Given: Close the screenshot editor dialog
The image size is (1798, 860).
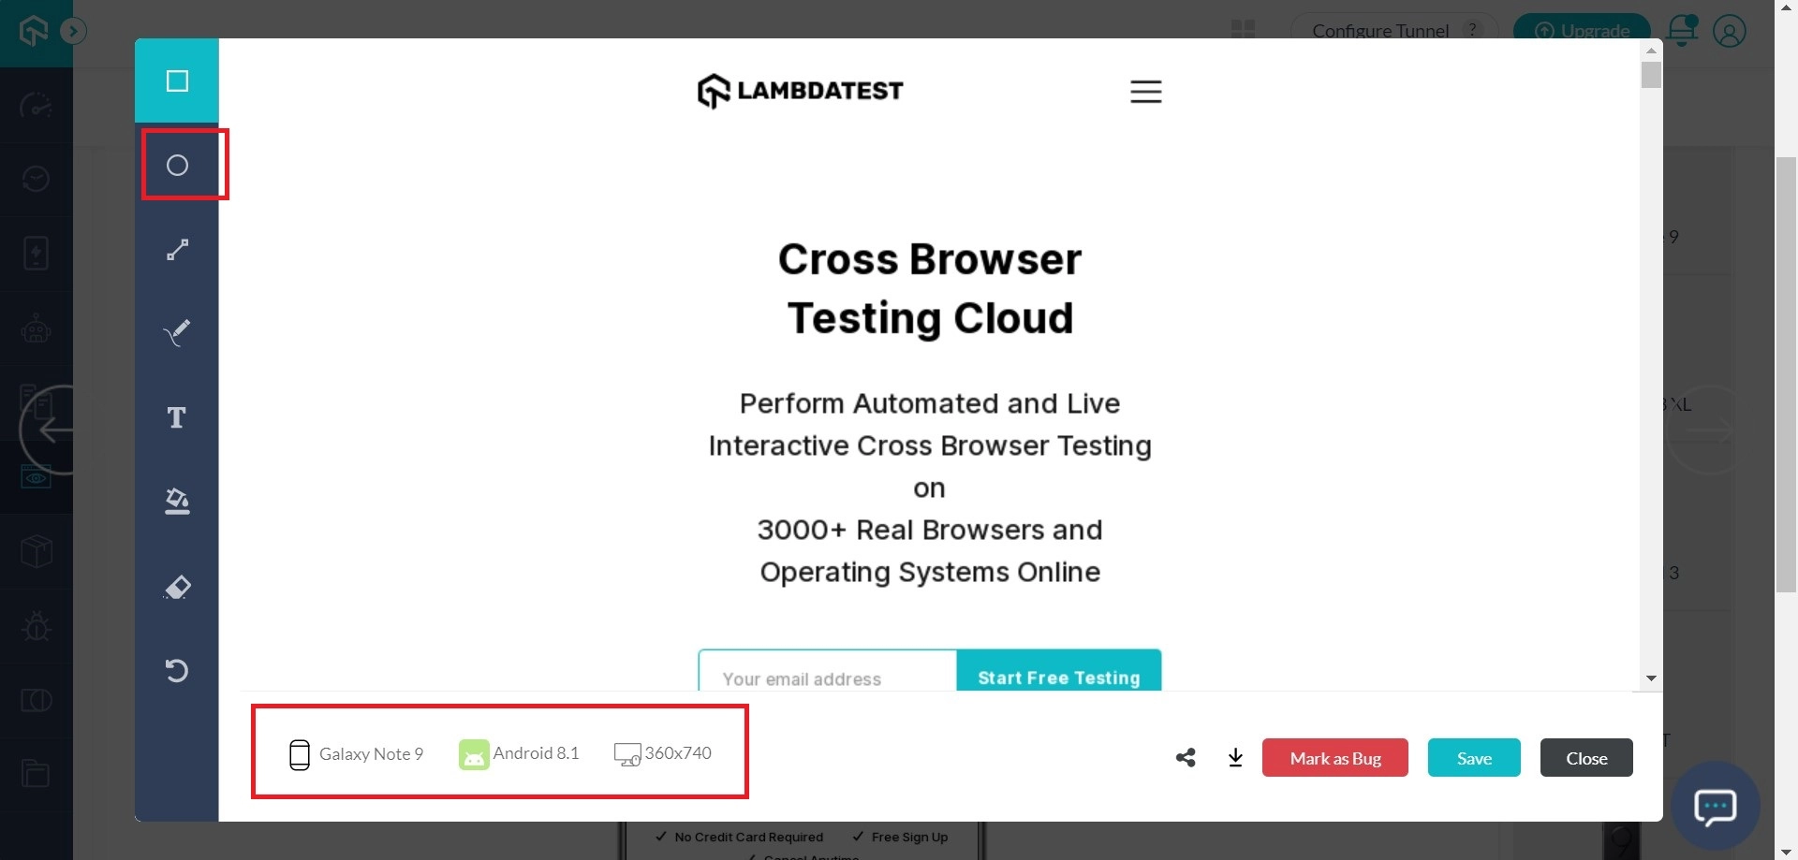Looking at the screenshot, I should [1585, 758].
